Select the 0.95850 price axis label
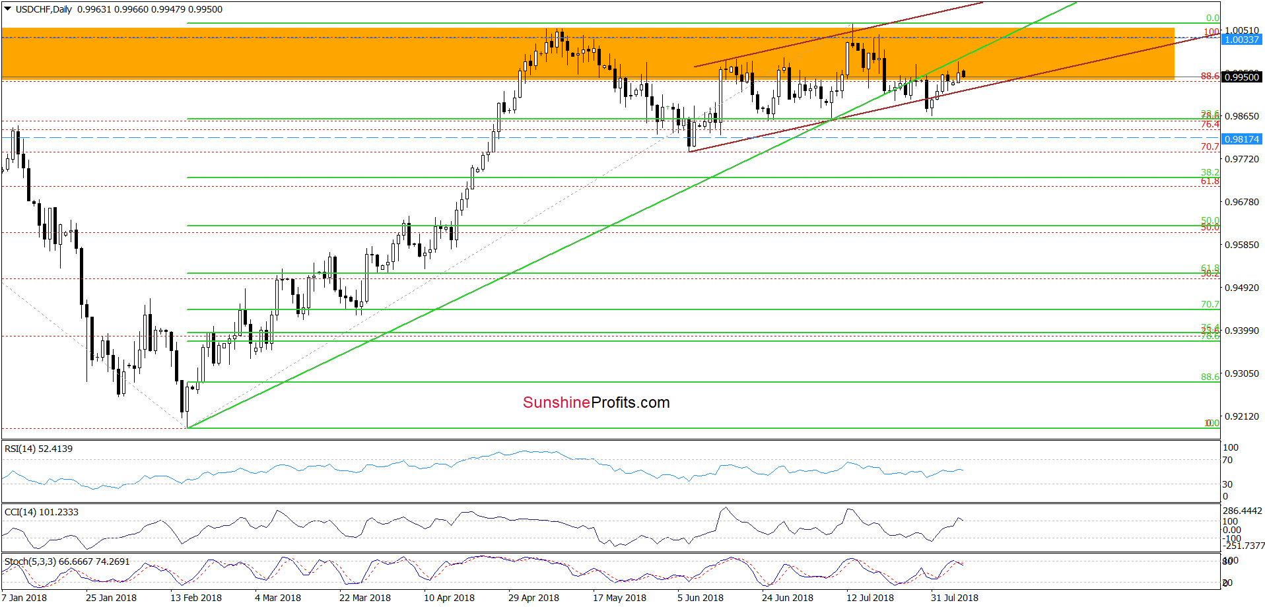This screenshot has height=607, width=1265. point(1242,245)
